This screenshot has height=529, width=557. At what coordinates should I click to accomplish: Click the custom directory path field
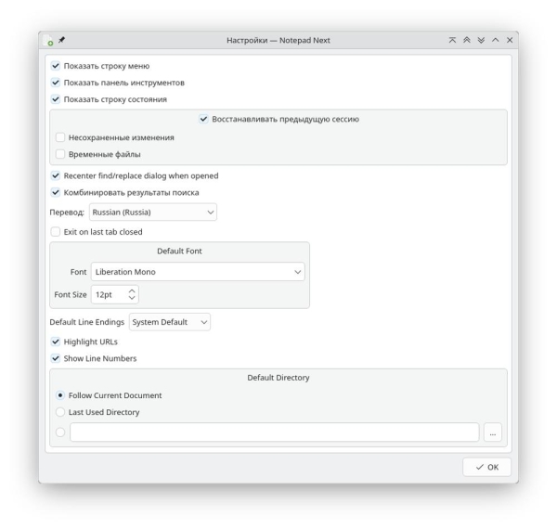pyautogui.click(x=275, y=432)
